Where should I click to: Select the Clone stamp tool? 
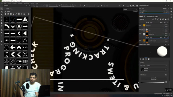[2, 23]
